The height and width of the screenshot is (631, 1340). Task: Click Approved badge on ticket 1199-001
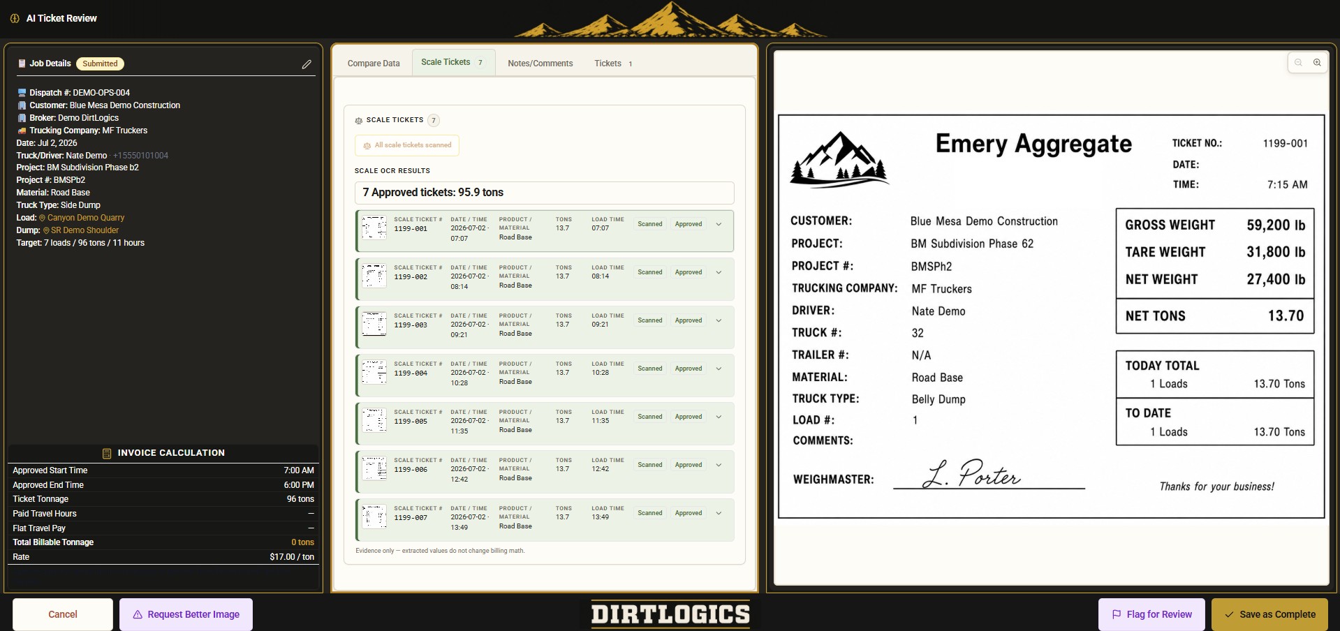click(x=689, y=224)
